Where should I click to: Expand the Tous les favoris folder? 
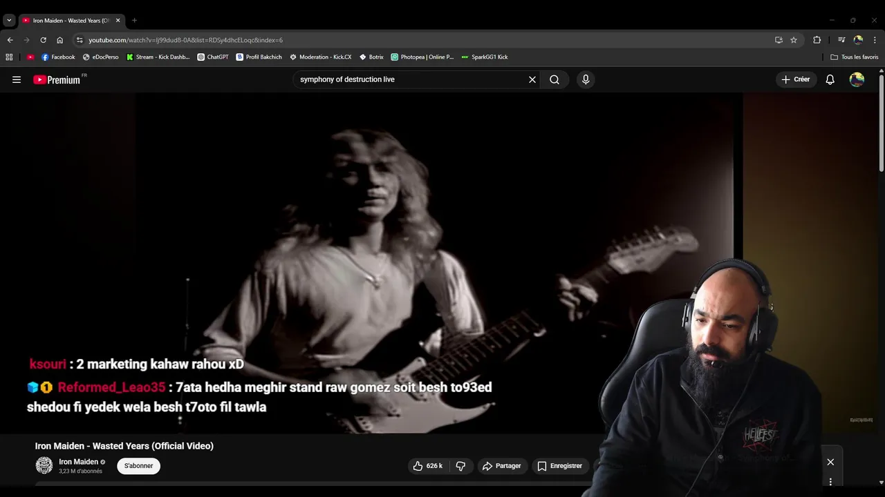855,57
